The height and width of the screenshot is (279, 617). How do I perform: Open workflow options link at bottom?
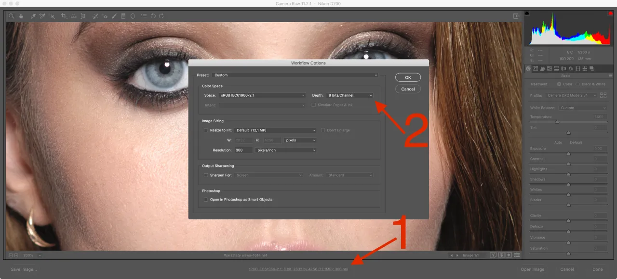298,269
